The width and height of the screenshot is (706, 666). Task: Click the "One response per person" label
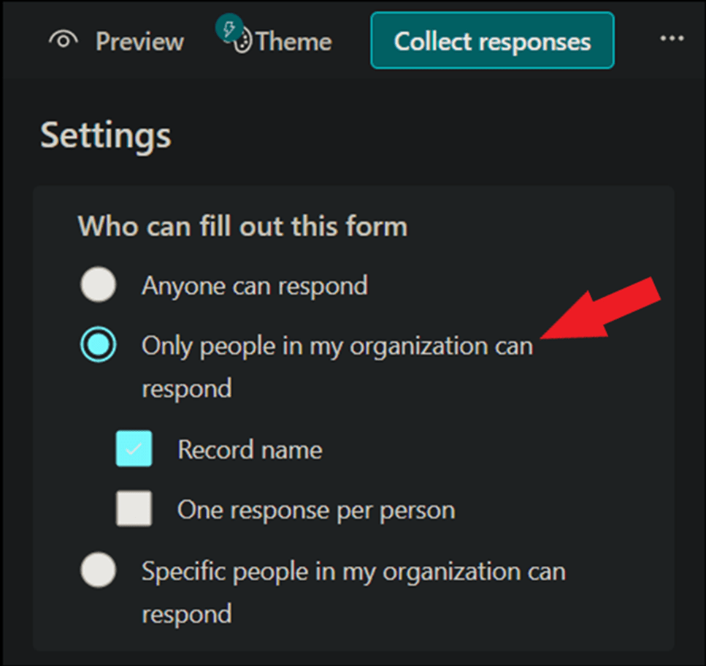click(x=315, y=510)
